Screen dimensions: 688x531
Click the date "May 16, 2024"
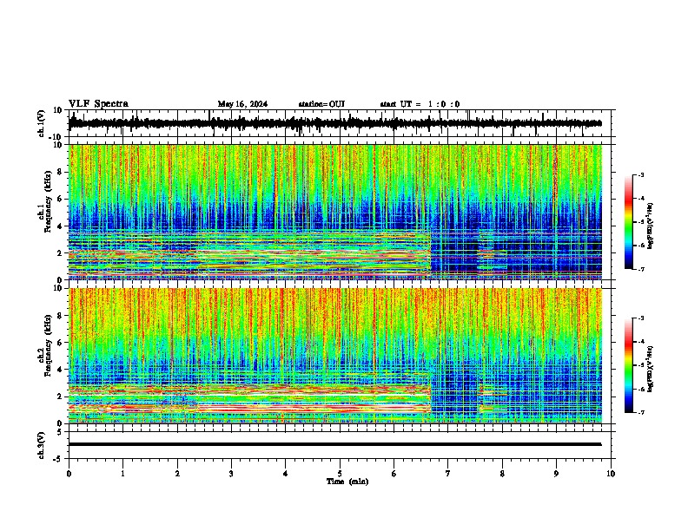(x=242, y=104)
